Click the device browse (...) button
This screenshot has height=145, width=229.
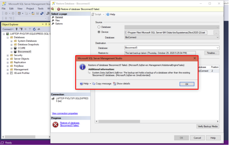pyautogui.click(x=216, y=33)
